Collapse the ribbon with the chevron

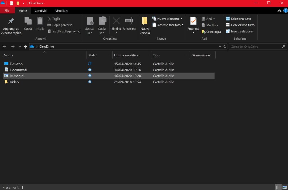point(279,11)
